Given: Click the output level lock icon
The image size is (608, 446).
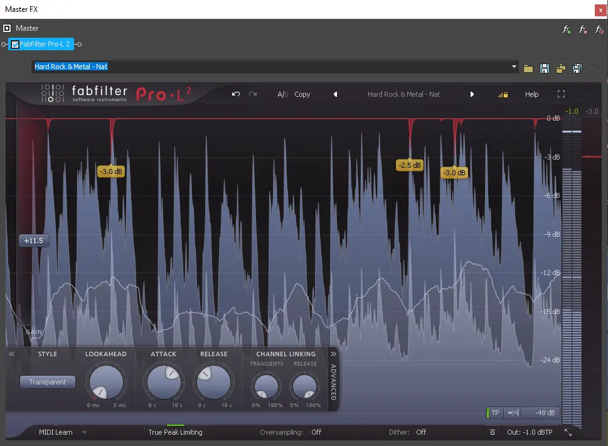Looking at the screenshot, I should click(x=503, y=94).
